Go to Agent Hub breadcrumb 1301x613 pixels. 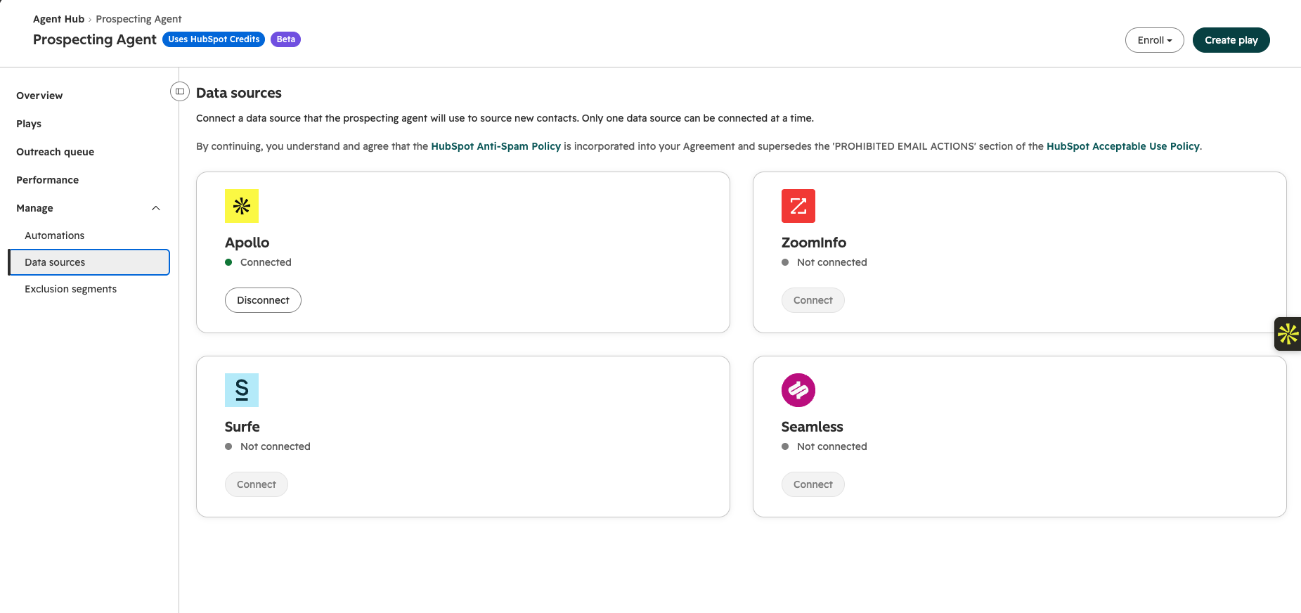coord(58,19)
